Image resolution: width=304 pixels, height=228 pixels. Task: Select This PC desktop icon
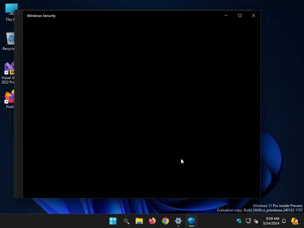(10, 12)
